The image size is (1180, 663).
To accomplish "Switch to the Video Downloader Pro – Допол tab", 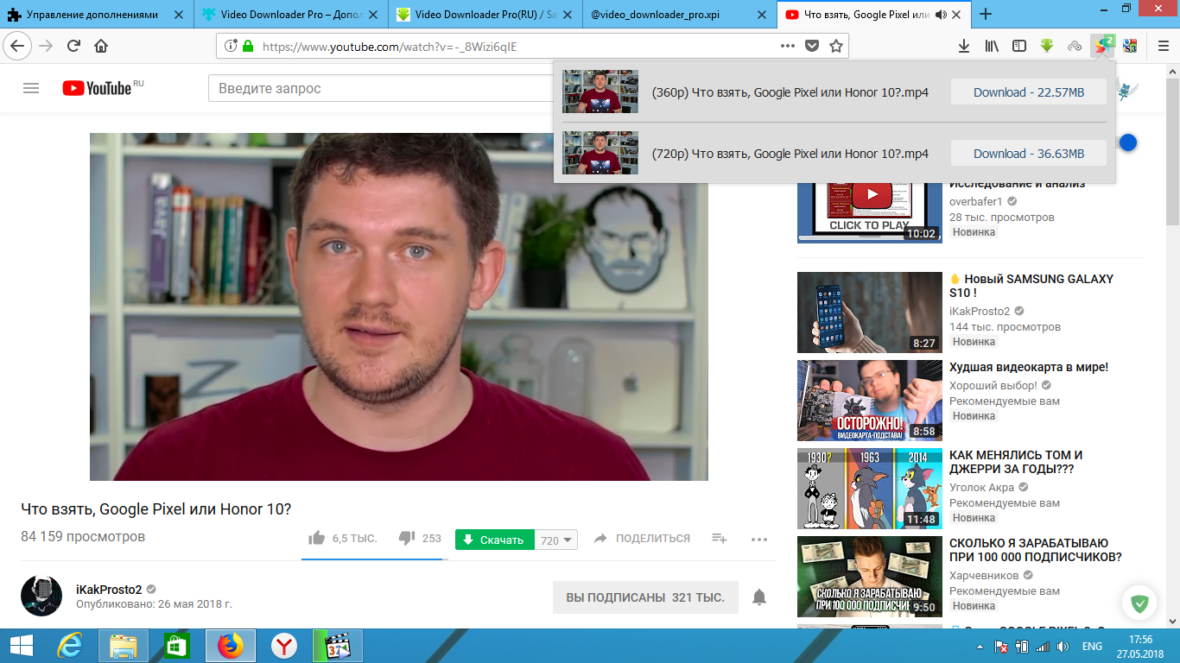I will pyautogui.click(x=290, y=15).
